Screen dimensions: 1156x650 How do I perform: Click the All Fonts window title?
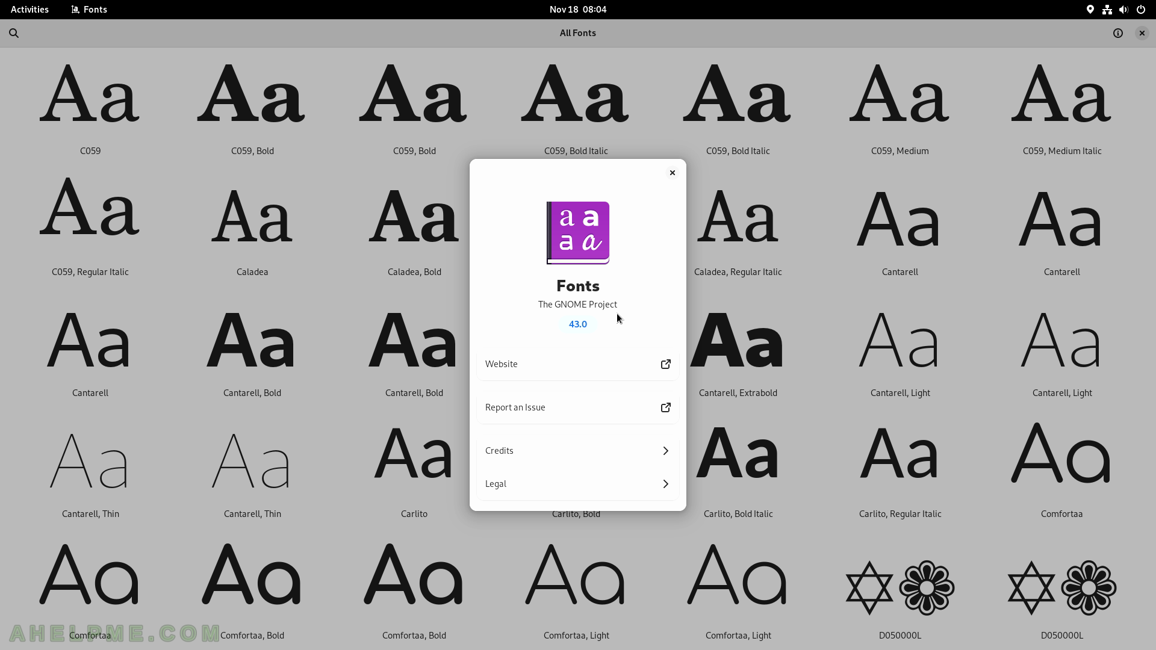coord(578,33)
